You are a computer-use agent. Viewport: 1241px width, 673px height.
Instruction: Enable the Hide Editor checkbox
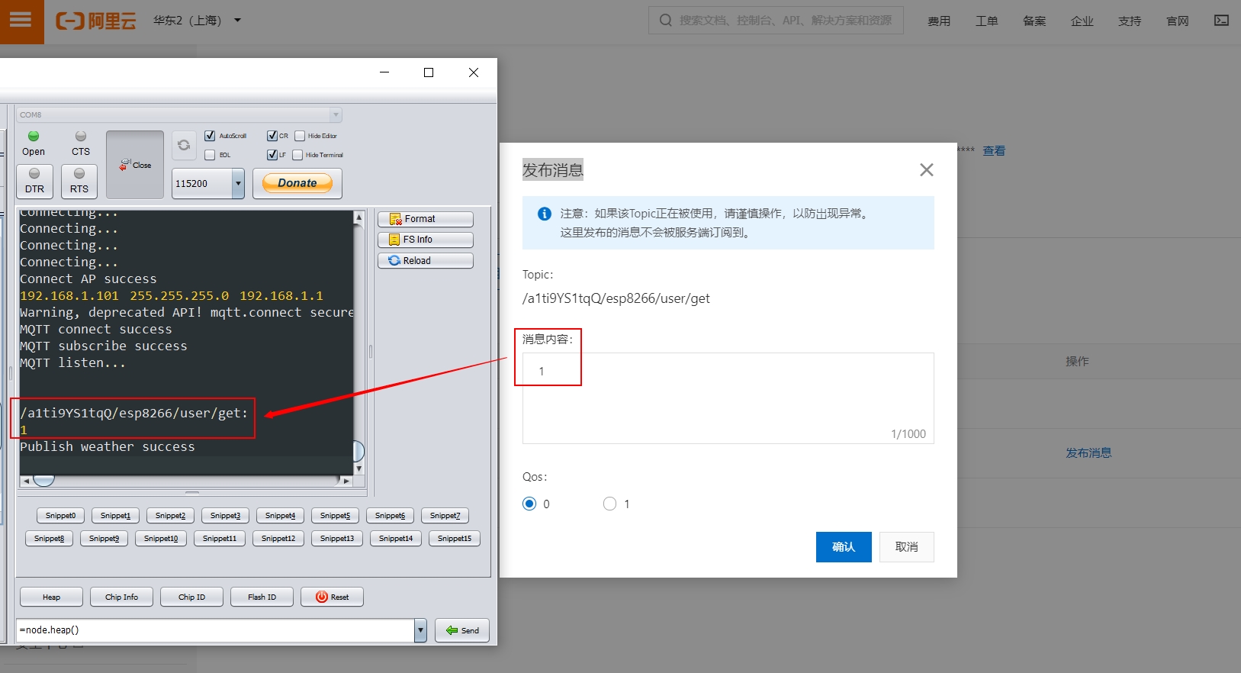(300, 136)
